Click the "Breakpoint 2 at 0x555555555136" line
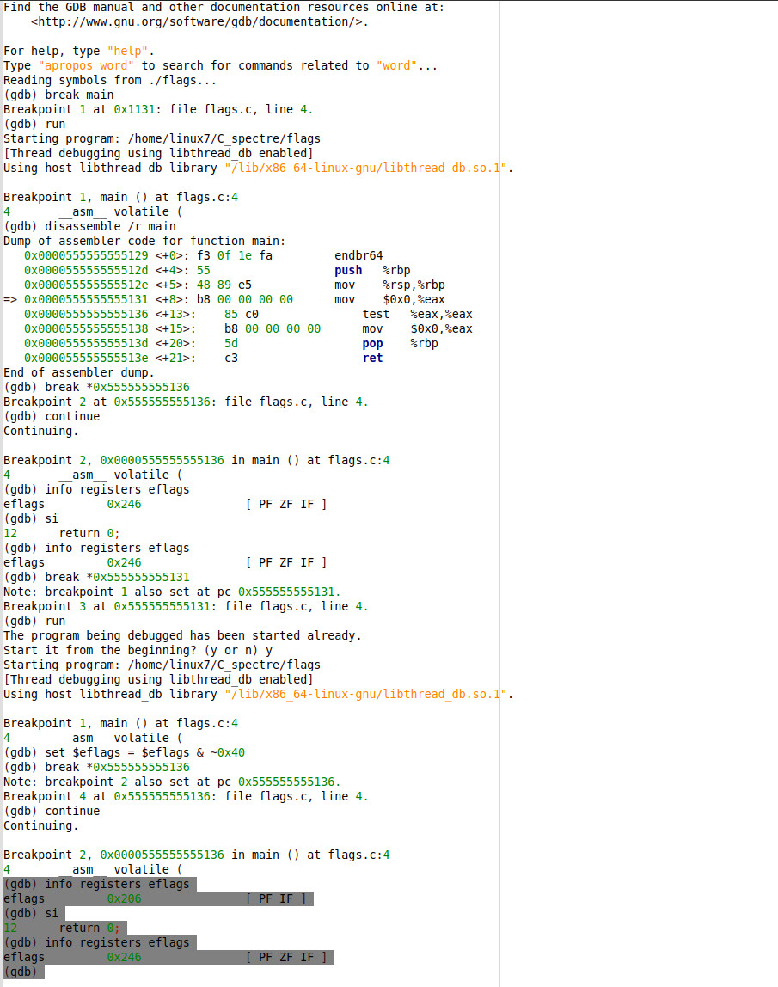The height and width of the screenshot is (987, 778). (186, 402)
